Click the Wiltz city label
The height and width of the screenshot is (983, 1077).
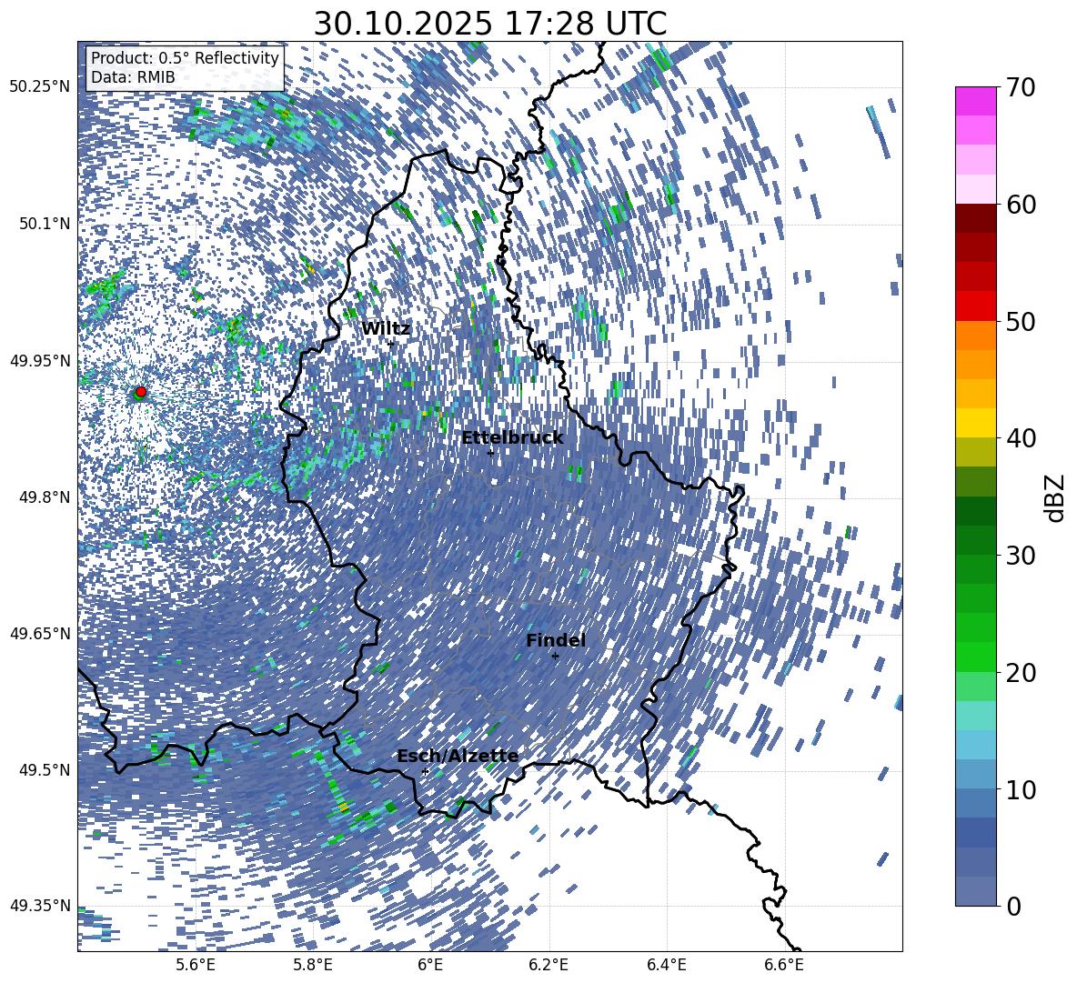[x=386, y=329]
